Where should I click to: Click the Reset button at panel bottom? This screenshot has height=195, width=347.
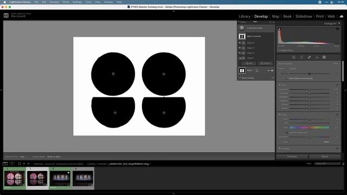coord(325,157)
